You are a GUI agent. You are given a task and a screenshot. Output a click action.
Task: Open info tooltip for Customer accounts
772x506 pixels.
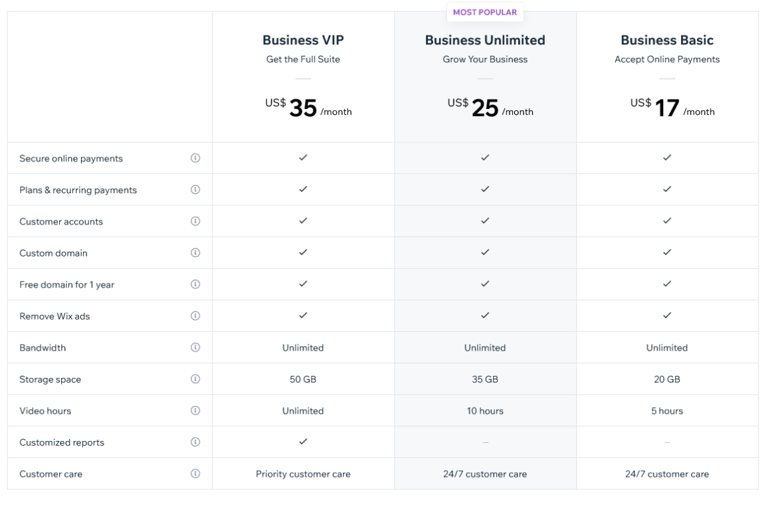[x=195, y=221]
